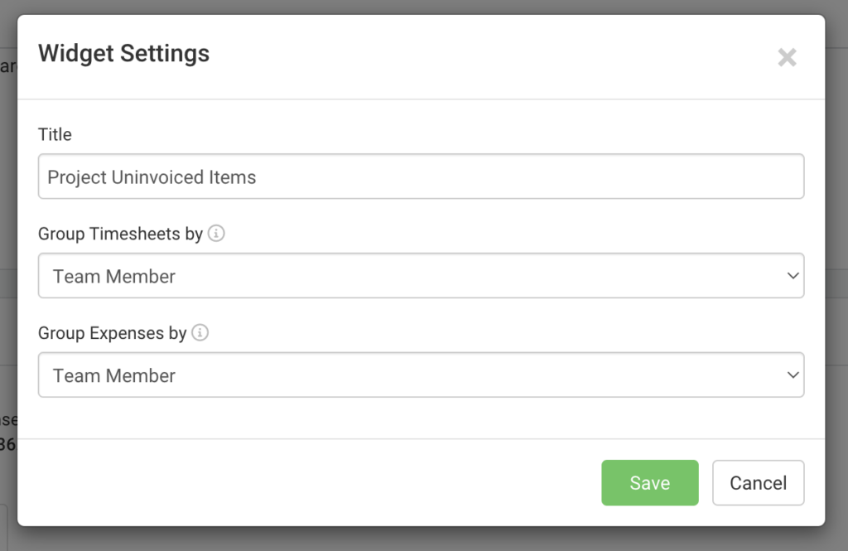848x551 pixels.
Task: Focus the Title input field
Action: click(421, 176)
